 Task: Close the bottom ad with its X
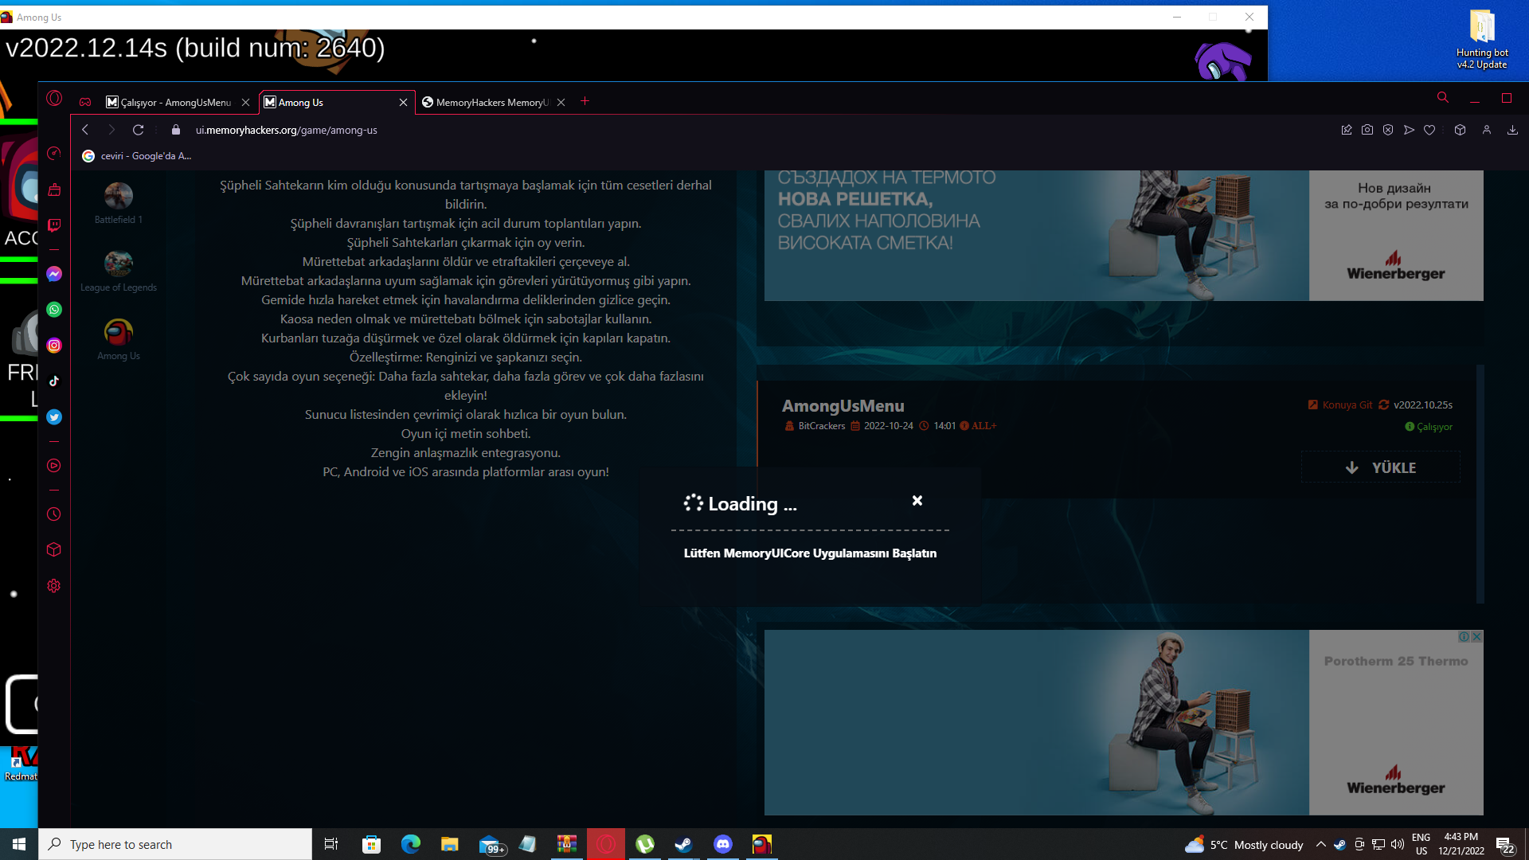1476,637
